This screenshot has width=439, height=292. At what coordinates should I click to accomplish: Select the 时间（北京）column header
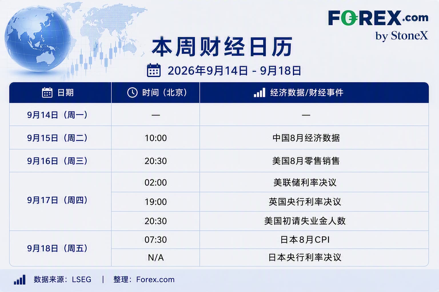click(155, 92)
